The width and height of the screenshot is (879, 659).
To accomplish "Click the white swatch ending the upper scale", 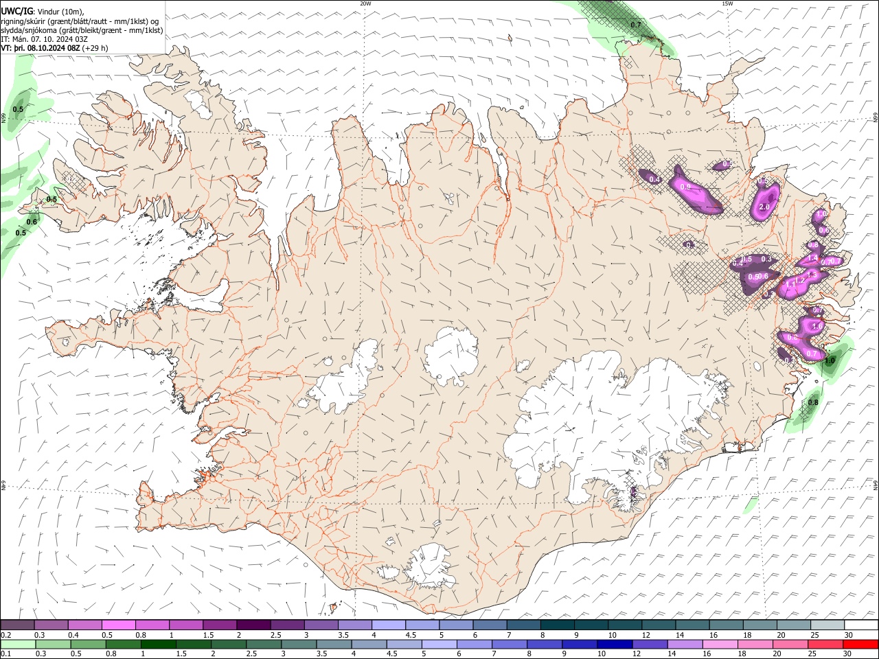I will [861, 625].
